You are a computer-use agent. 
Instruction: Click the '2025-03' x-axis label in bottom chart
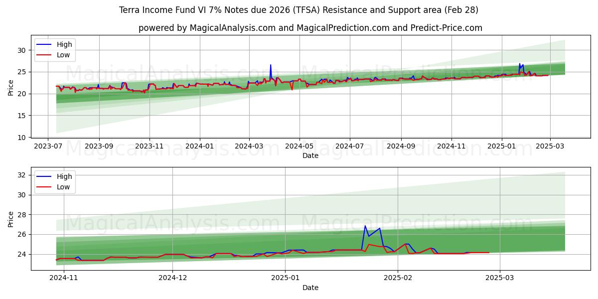point(500,279)
